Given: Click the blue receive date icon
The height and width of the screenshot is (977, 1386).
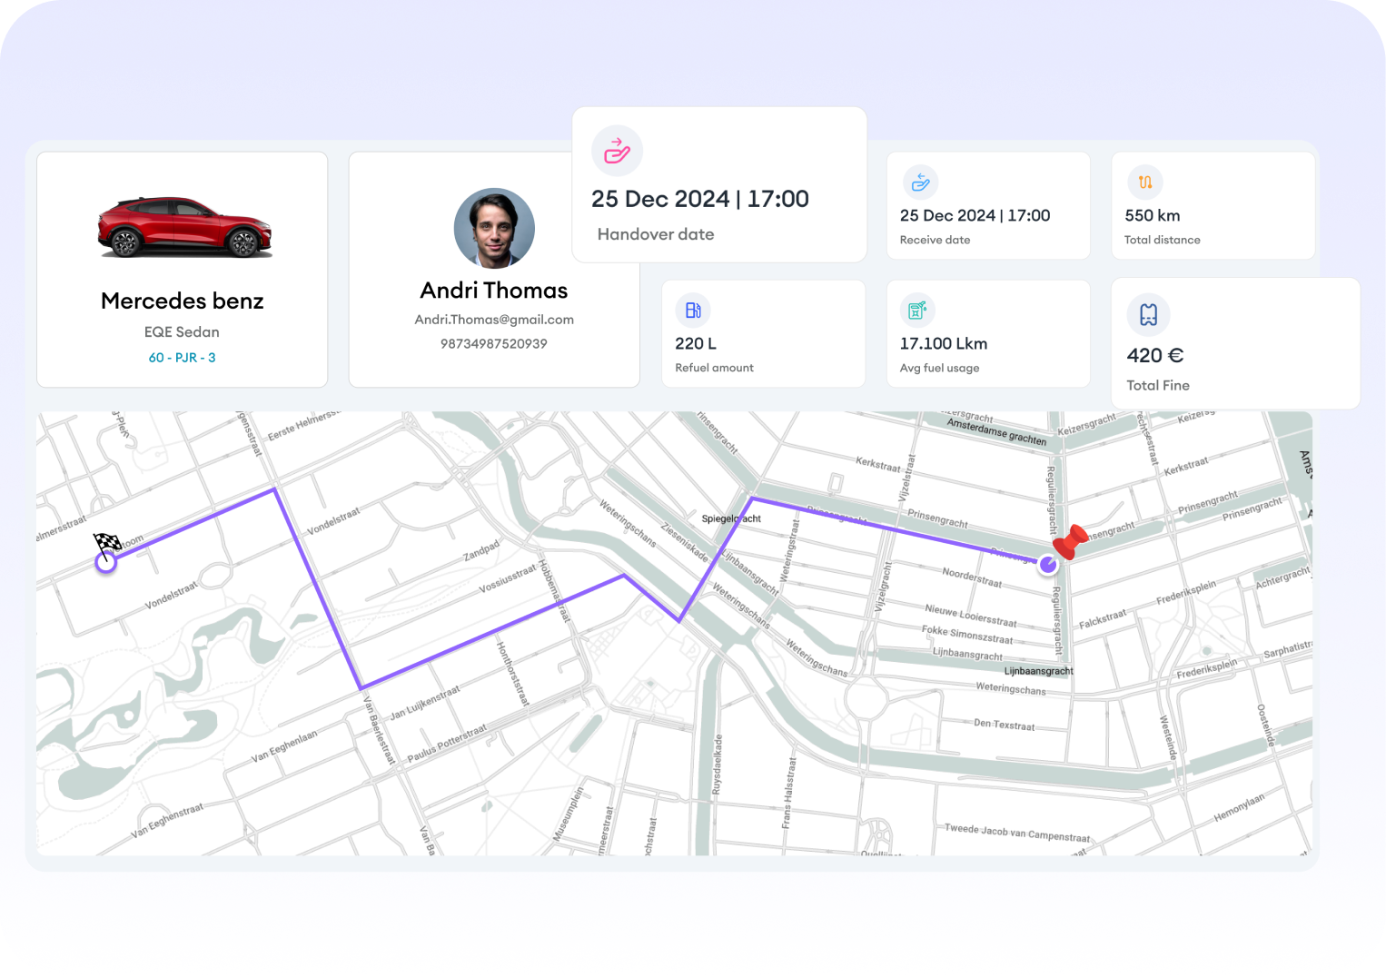Looking at the screenshot, I should [920, 183].
